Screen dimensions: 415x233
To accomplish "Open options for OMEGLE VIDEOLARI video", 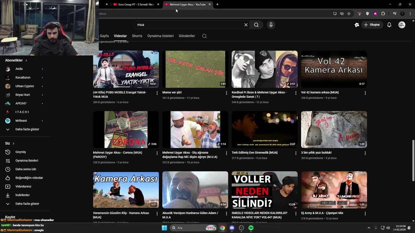I will pos(296,214).
